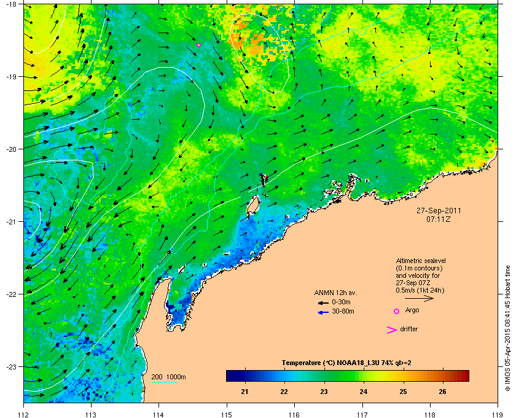The width and height of the screenshot is (516, 418).
Task: Click the longitude axis label '114'
Action: [158, 414]
